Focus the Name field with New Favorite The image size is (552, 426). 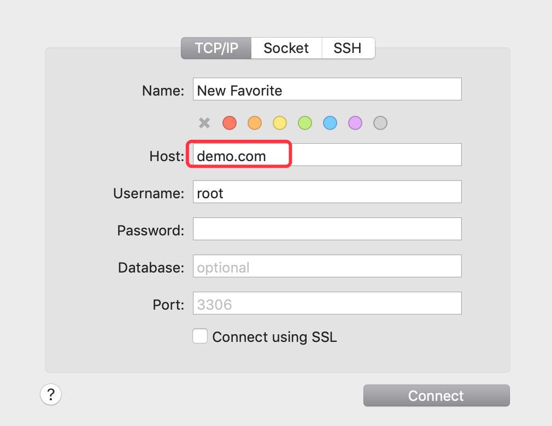tap(327, 89)
